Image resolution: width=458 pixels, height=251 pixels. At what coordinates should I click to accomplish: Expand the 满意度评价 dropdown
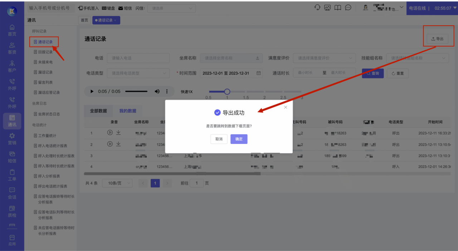tap(324, 58)
